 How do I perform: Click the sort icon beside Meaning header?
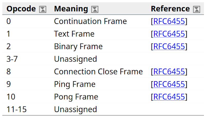coord(95,10)
